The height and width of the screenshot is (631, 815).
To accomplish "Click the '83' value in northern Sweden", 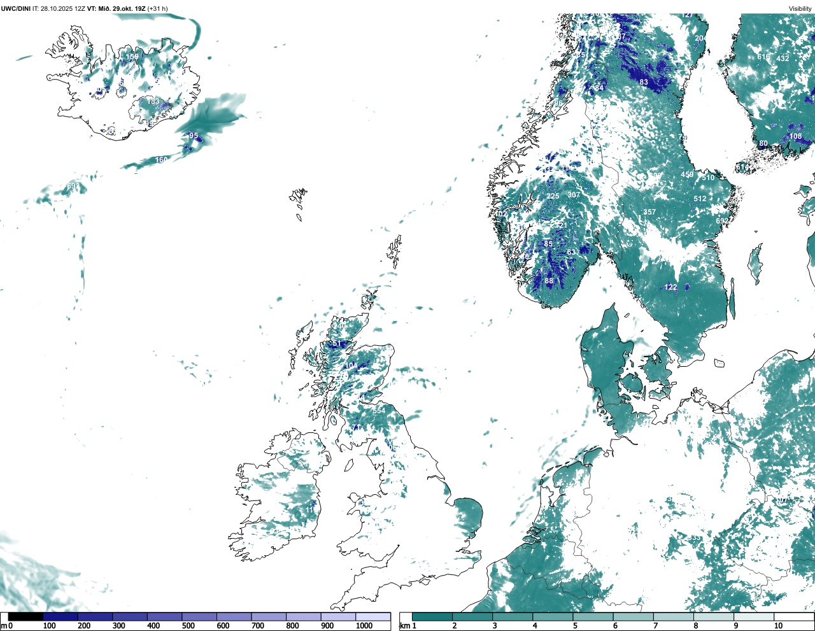I will pyautogui.click(x=644, y=82).
